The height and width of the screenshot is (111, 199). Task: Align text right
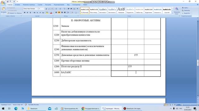[x=62, y=12]
